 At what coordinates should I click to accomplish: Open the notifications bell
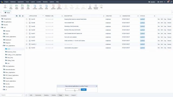pos(168,2)
